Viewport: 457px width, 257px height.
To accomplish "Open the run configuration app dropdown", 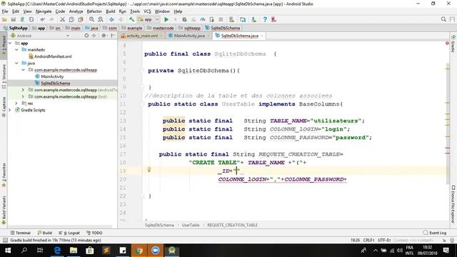I will tap(149, 19).
